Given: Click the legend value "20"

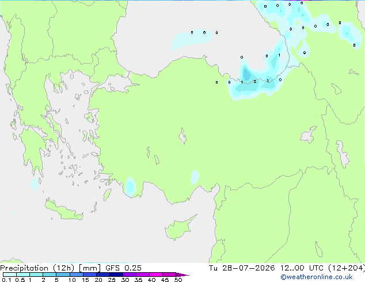Looking at the screenshot, I should [x=98, y=280].
